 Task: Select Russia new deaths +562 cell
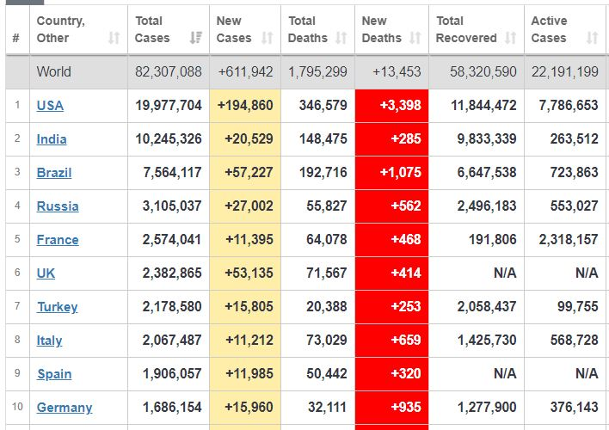(392, 206)
